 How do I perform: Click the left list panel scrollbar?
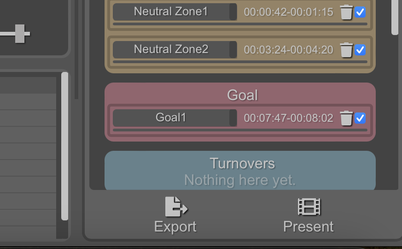point(64,146)
